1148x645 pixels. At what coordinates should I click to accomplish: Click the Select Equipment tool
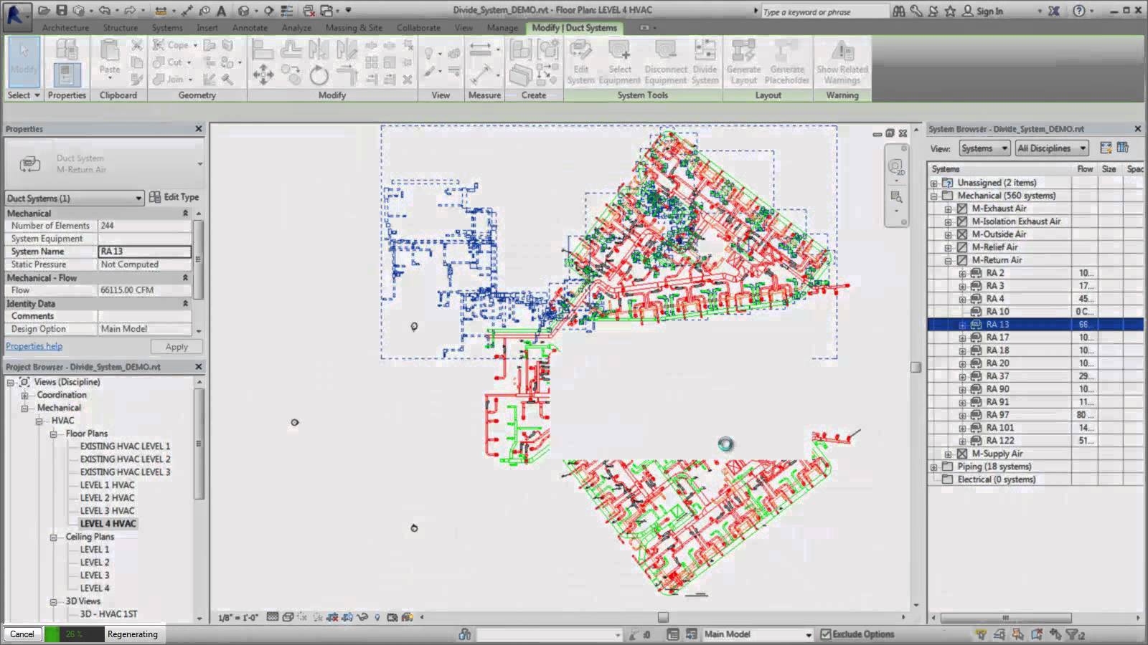click(619, 61)
